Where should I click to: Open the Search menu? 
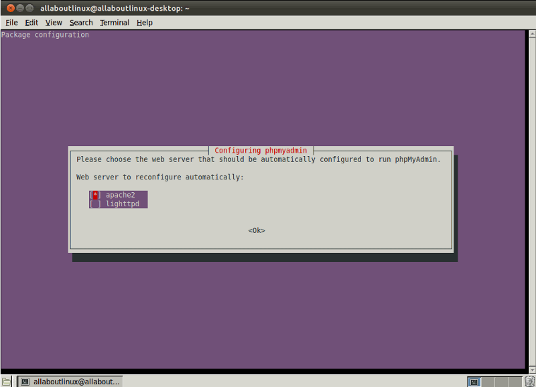(x=81, y=23)
